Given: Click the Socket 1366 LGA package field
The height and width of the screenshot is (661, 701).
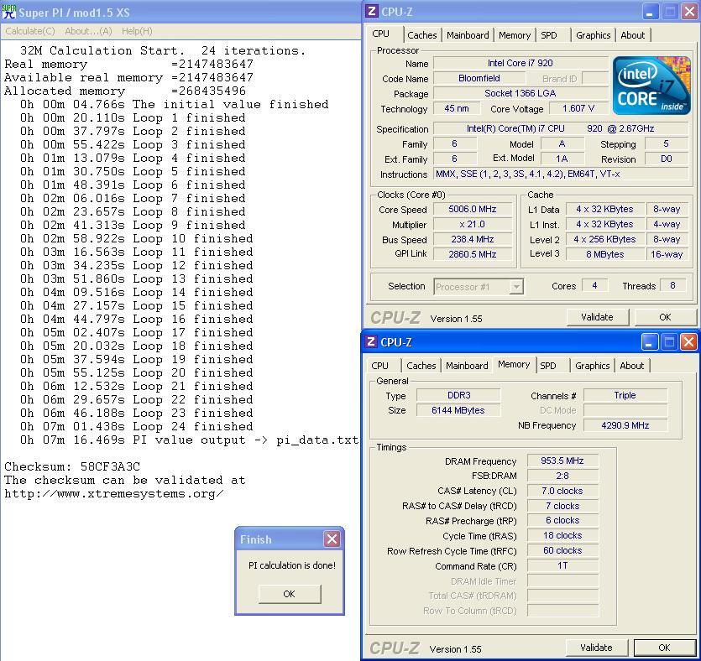Looking at the screenshot, I should 521,93.
